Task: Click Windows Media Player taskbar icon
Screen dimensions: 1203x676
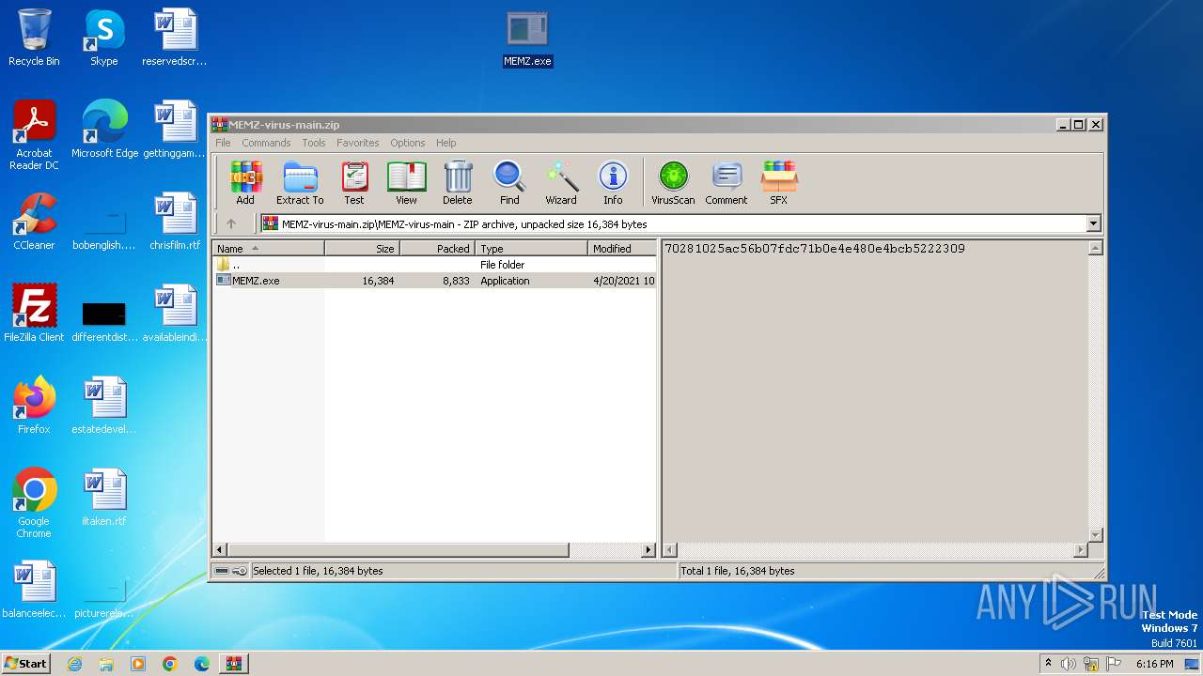Action: pos(138,664)
